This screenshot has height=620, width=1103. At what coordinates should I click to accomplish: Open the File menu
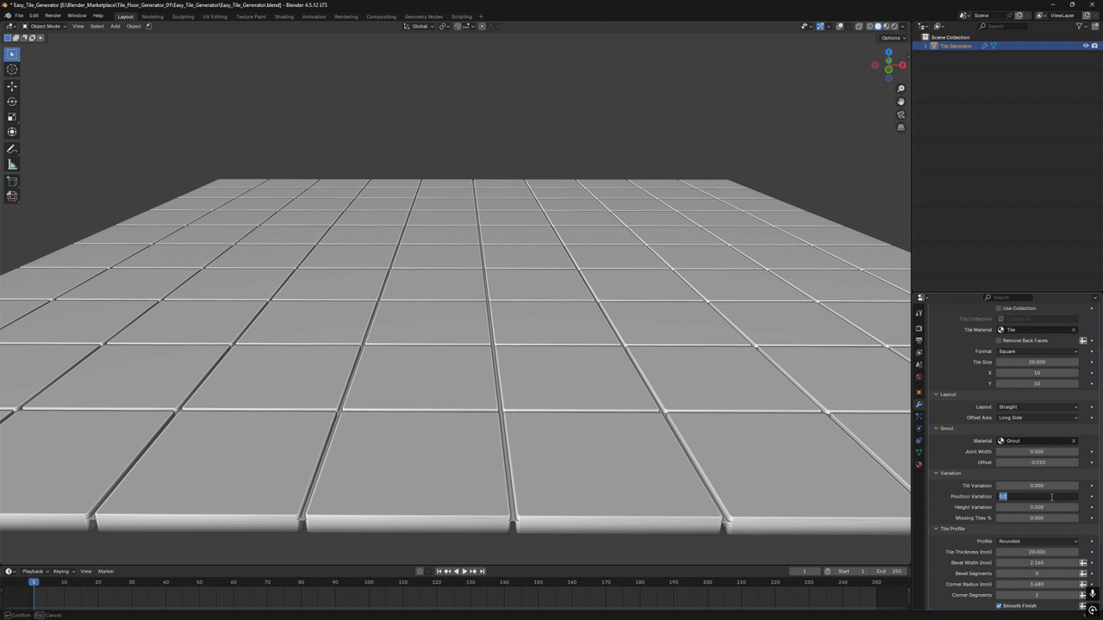(x=19, y=15)
